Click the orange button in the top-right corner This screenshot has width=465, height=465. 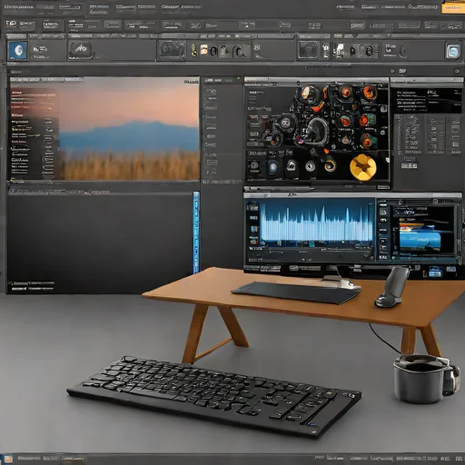[452, 8]
